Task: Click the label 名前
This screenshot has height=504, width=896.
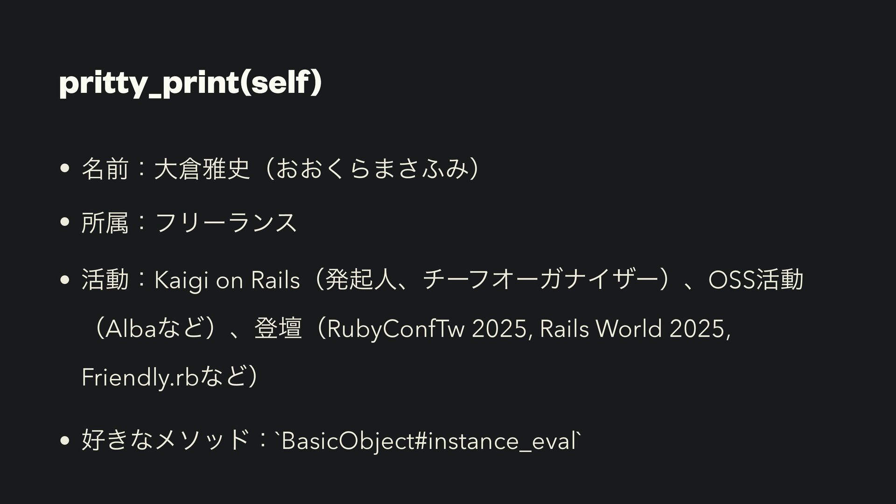Action: click(x=105, y=169)
